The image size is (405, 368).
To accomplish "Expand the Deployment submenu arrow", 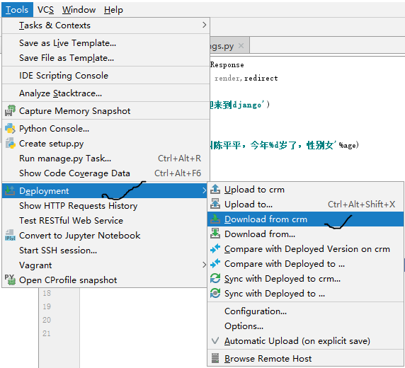I will (204, 190).
